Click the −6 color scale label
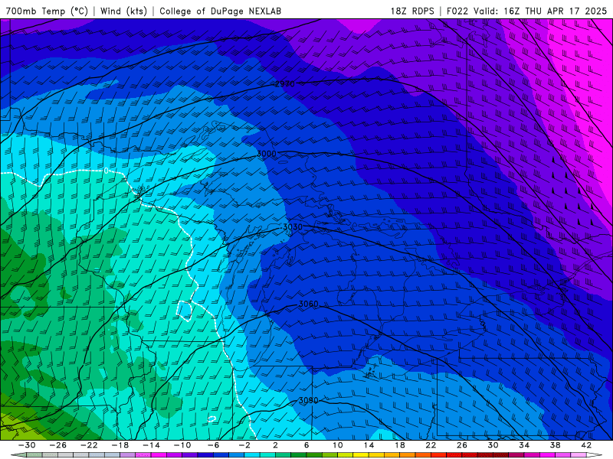Image resolution: width=613 pixels, height=459 pixels. point(214,445)
